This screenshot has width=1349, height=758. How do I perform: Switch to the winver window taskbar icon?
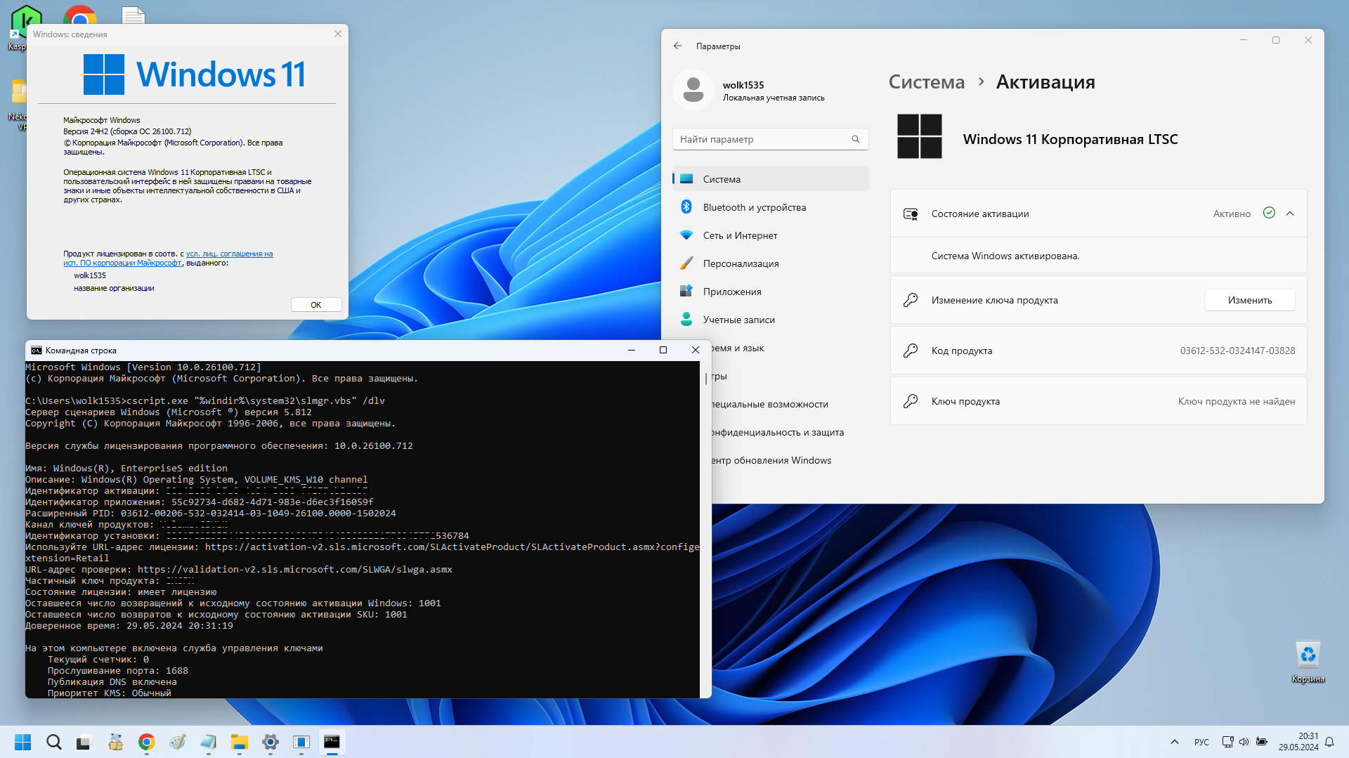(301, 742)
